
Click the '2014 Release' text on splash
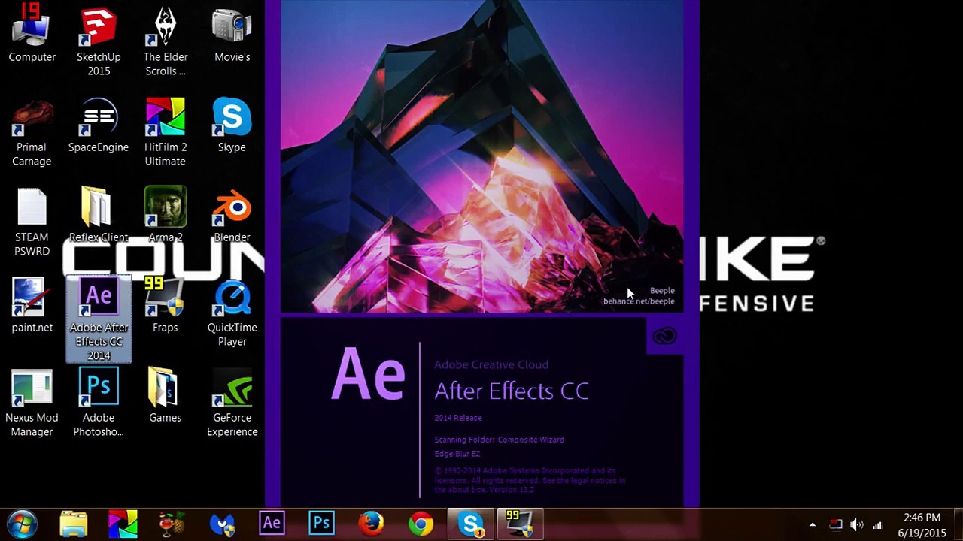[x=458, y=418]
